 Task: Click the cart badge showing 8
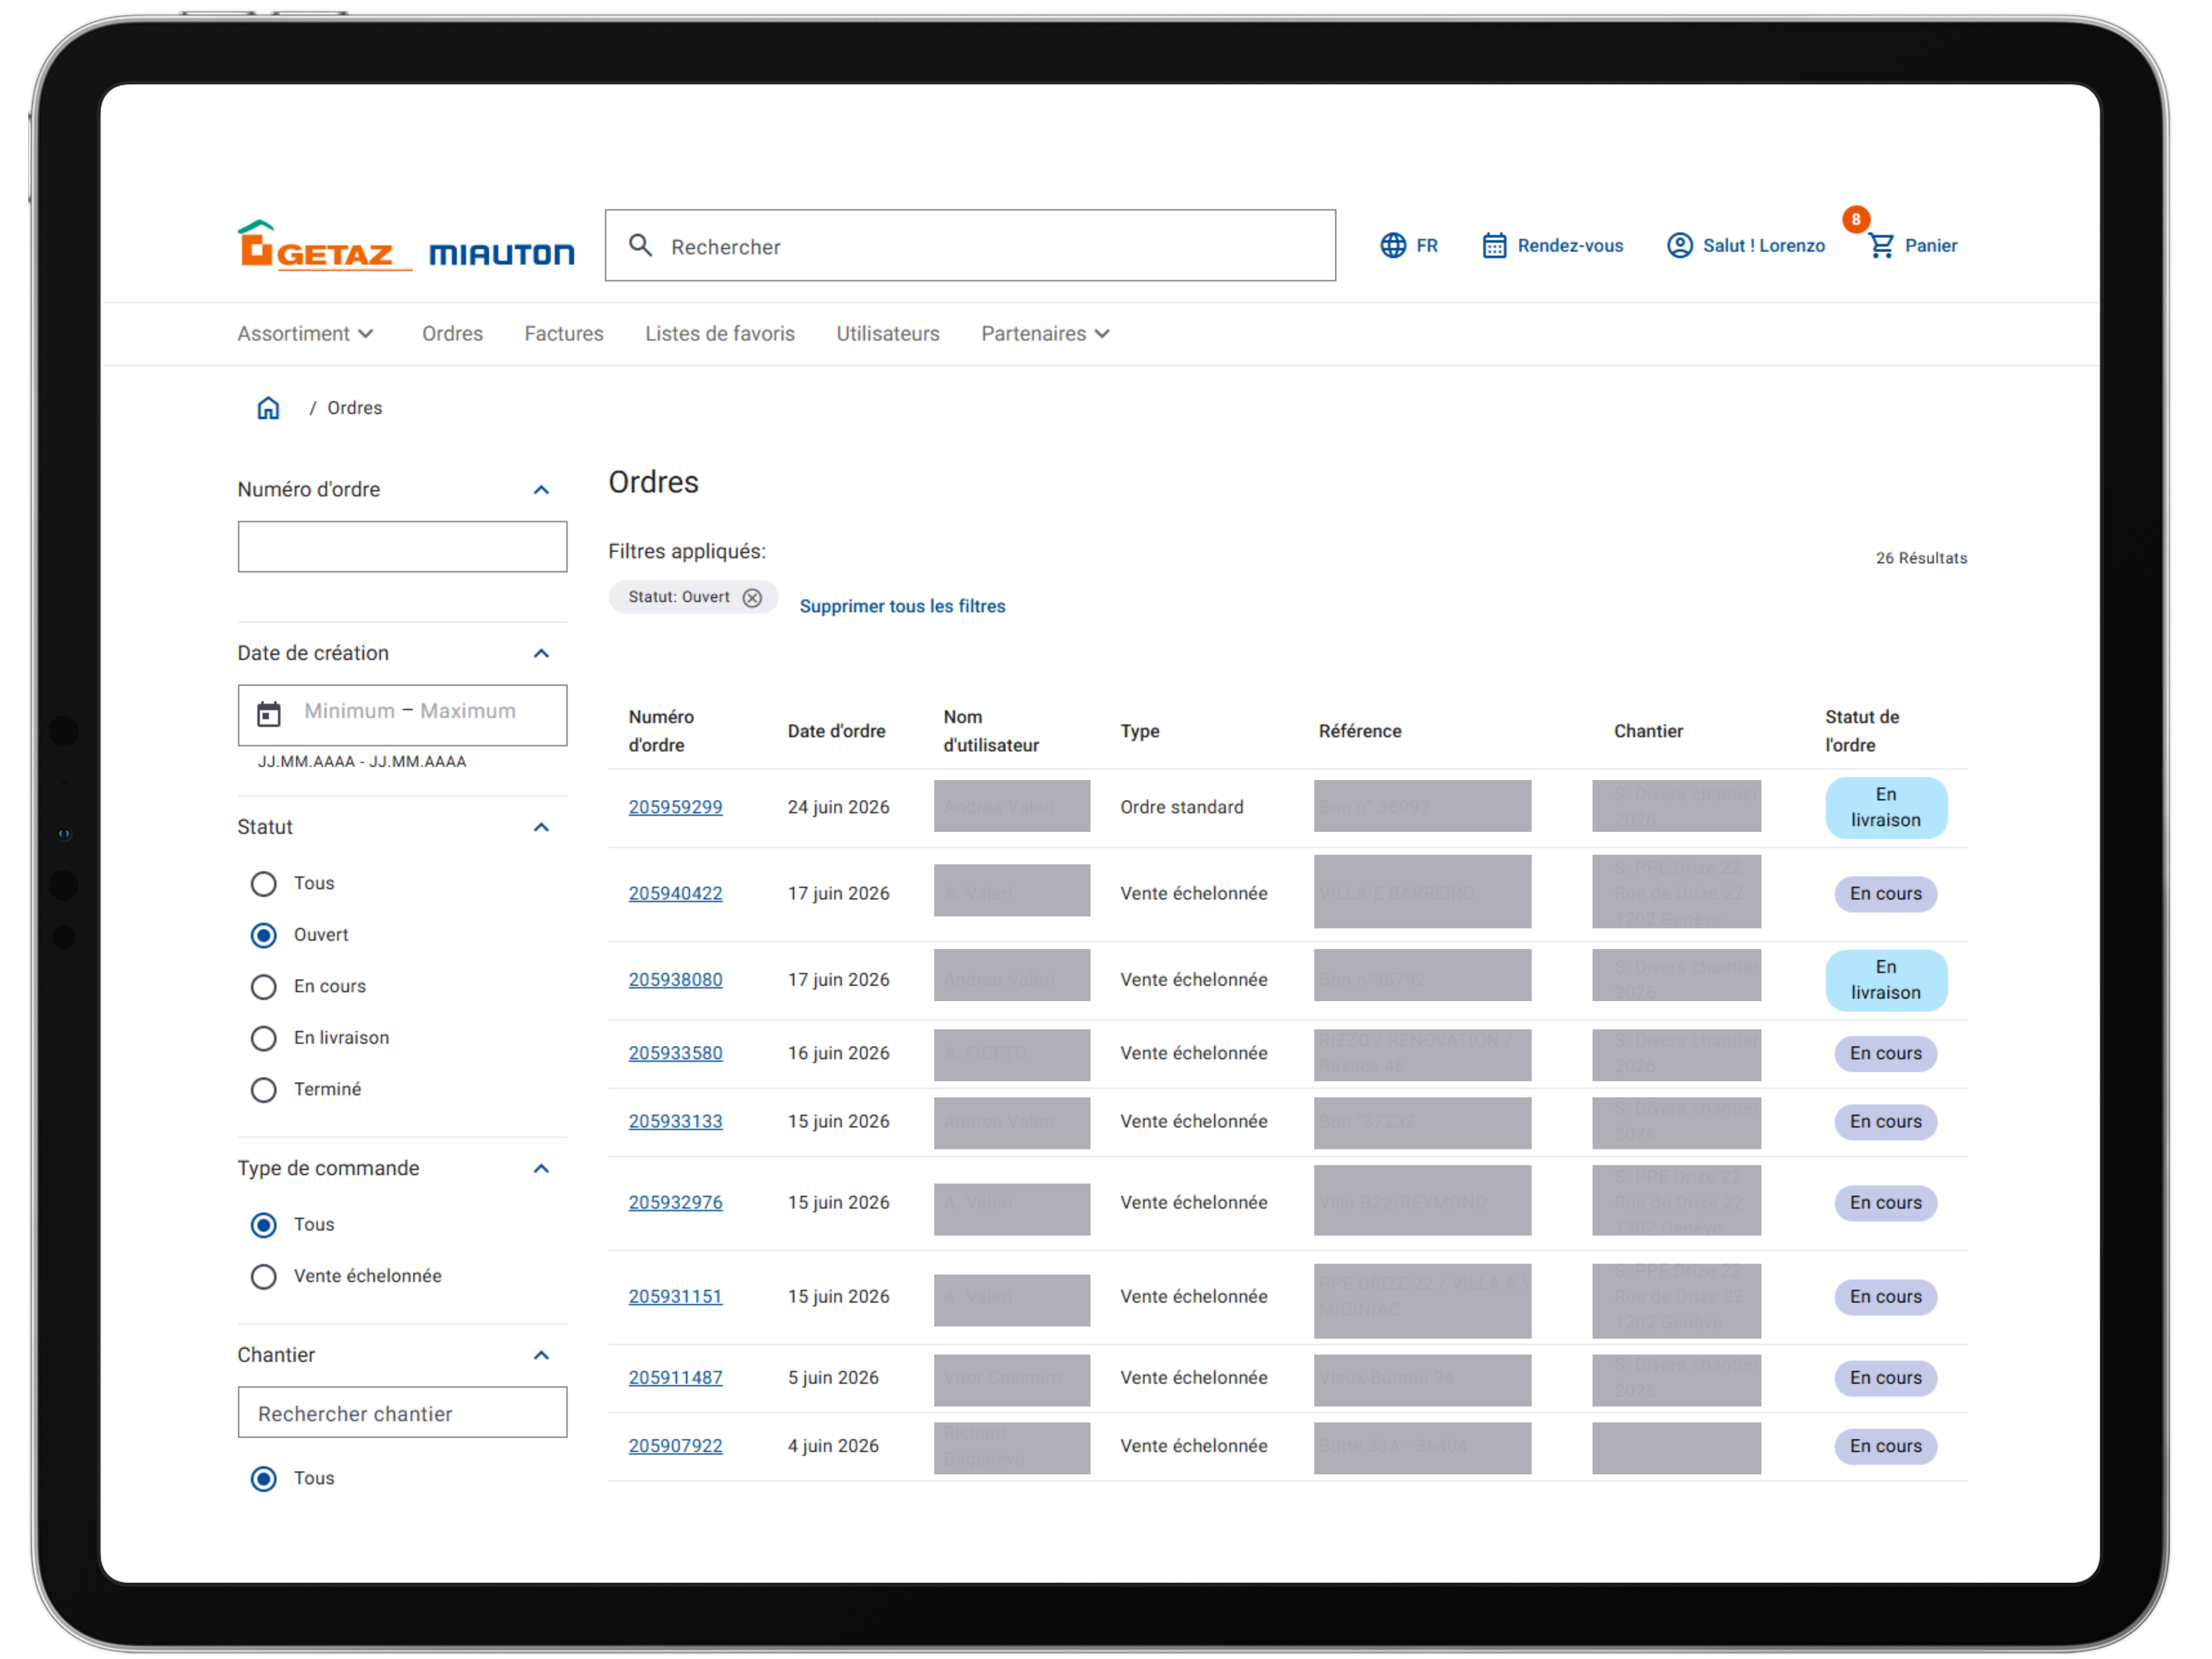(1856, 219)
